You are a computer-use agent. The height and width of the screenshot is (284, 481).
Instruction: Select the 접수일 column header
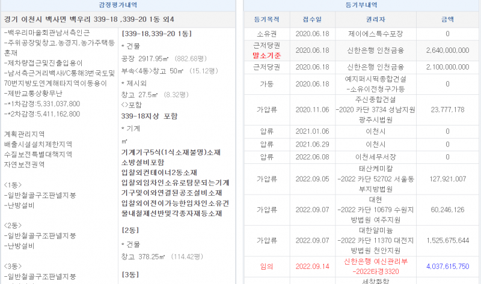tap(308, 19)
